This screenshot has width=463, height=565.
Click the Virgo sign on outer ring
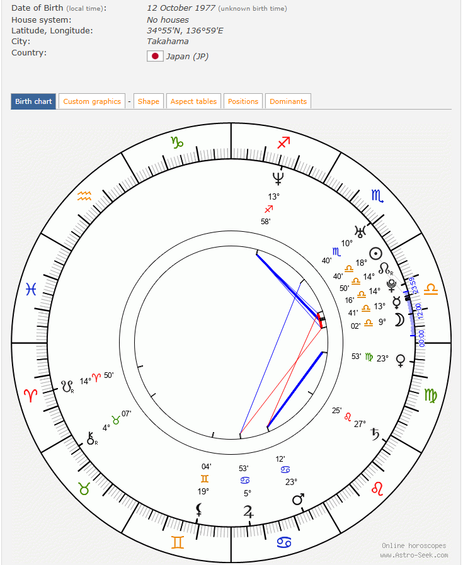point(431,396)
